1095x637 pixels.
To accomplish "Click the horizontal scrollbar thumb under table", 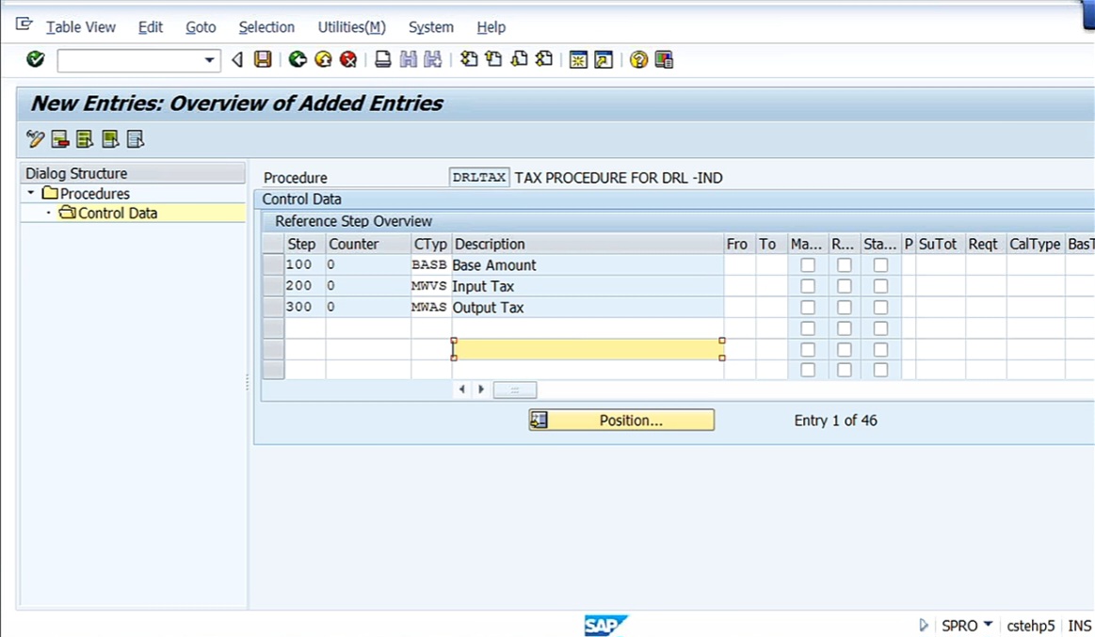I will [x=515, y=390].
